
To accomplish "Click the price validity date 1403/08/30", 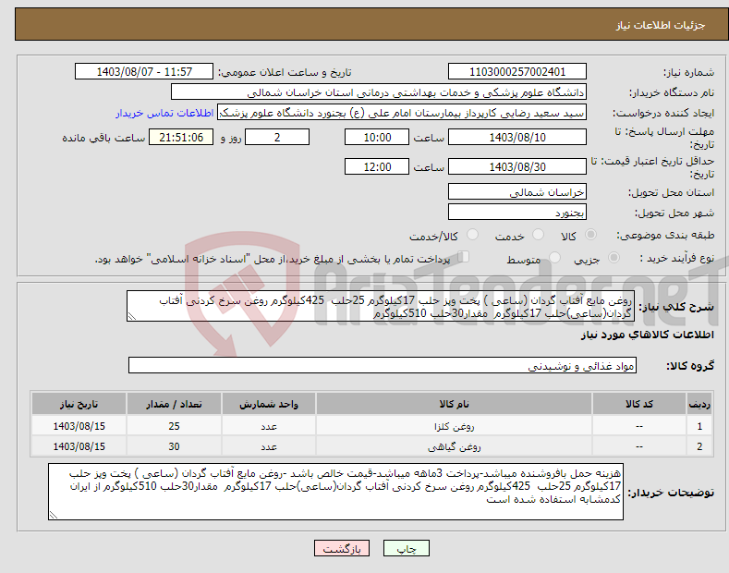I will (517, 166).
